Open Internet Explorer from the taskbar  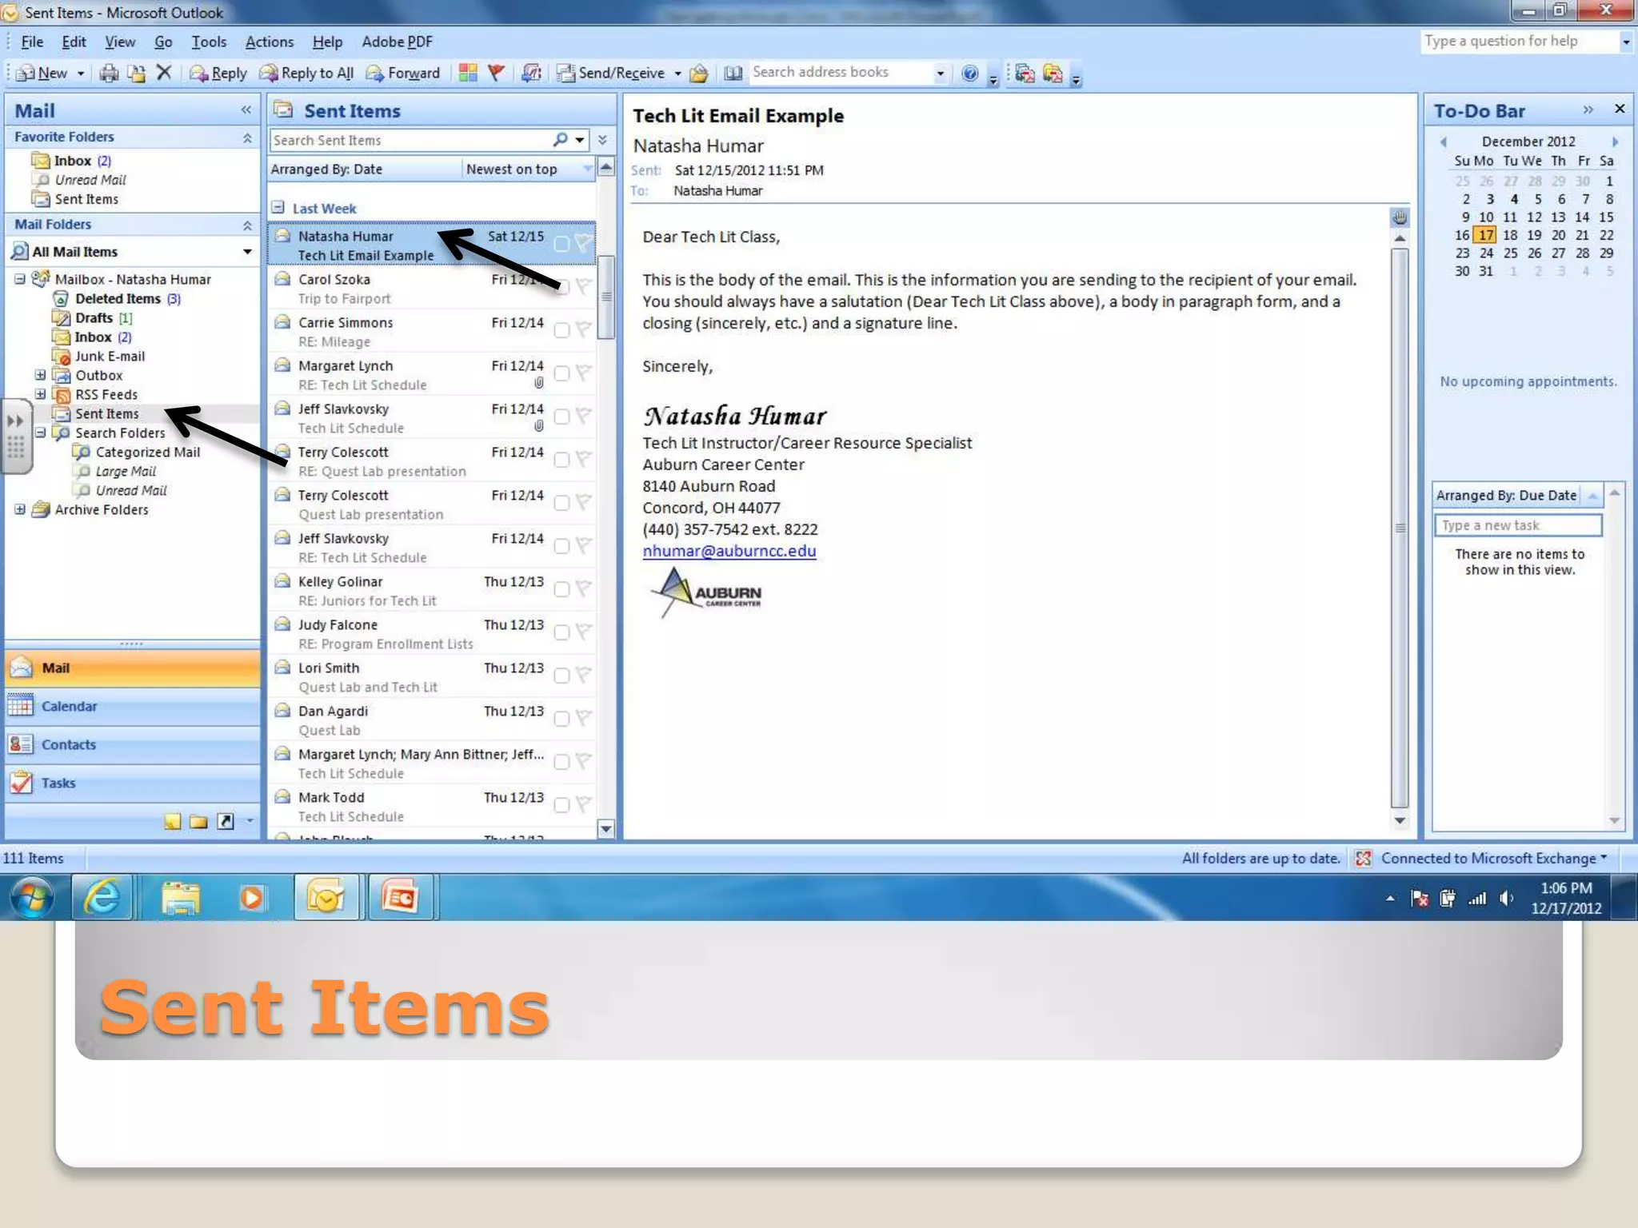point(102,897)
